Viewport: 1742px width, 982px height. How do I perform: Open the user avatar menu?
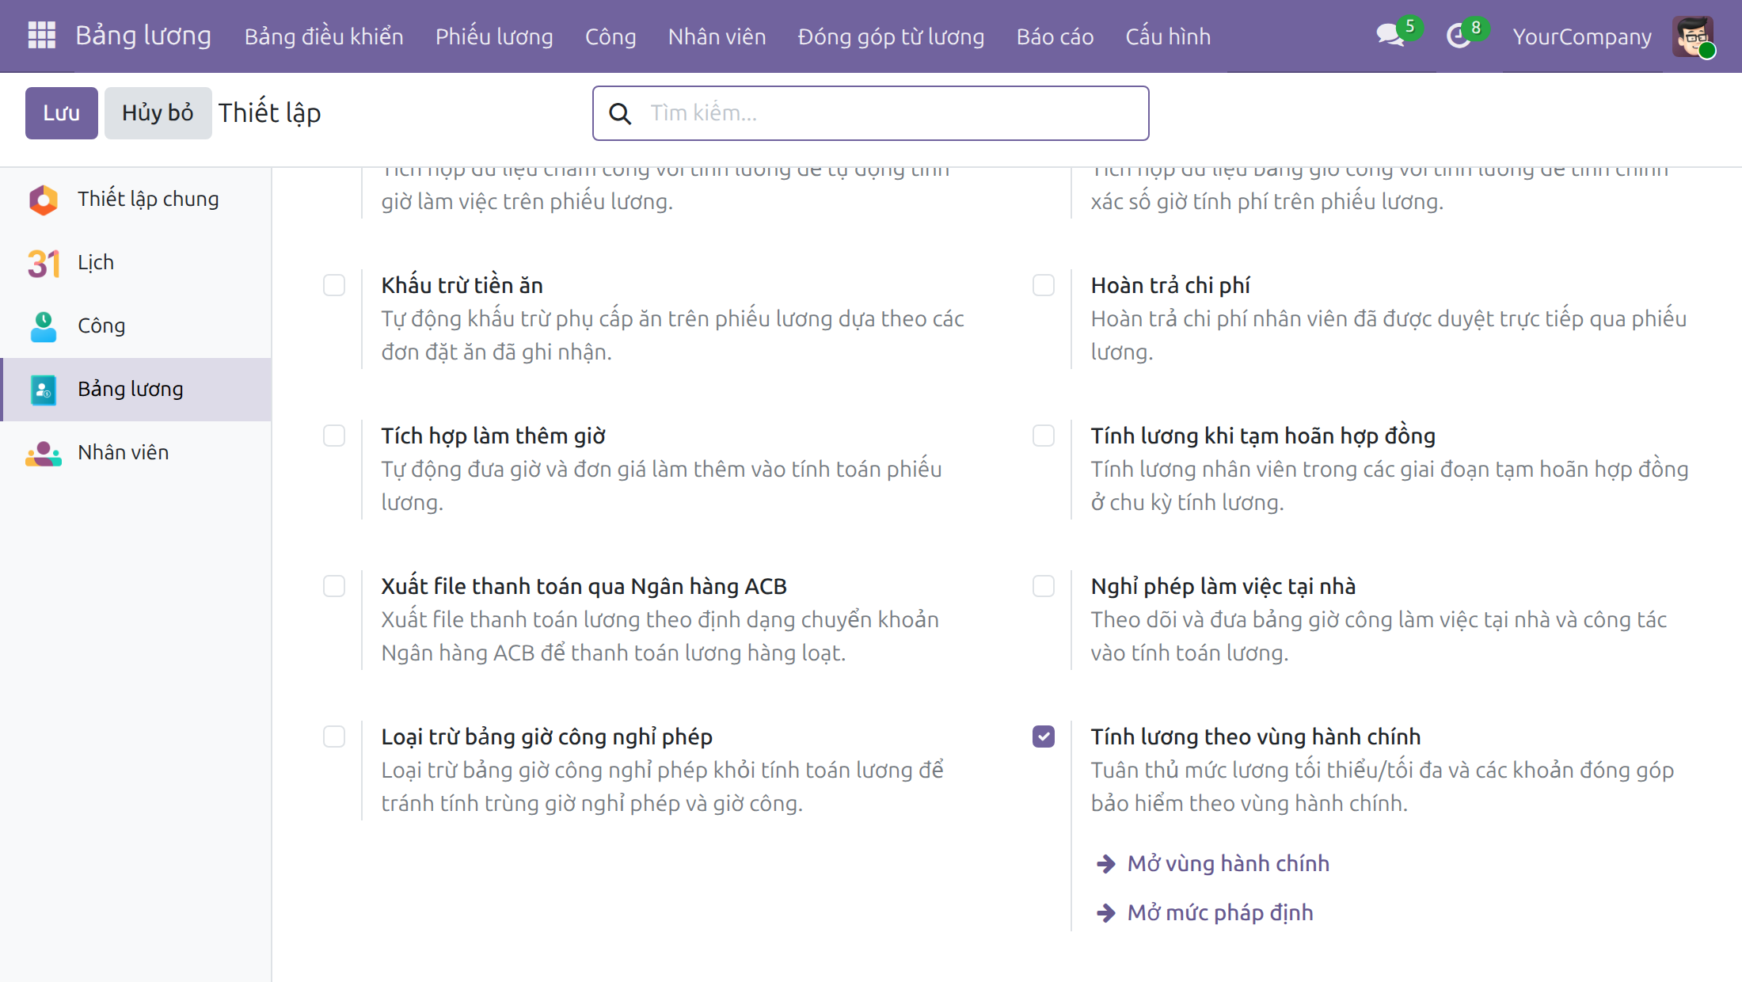point(1693,36)
